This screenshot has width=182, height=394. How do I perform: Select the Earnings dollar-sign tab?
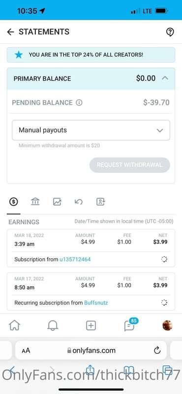point(13,201)
